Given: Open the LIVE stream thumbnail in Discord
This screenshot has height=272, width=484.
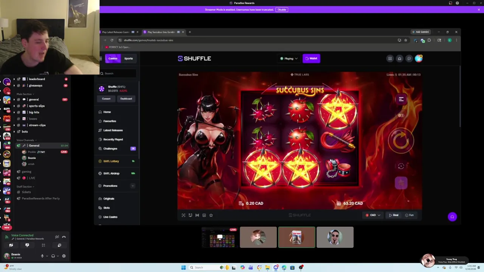Looking at the screenshot, I should [220, 237].
